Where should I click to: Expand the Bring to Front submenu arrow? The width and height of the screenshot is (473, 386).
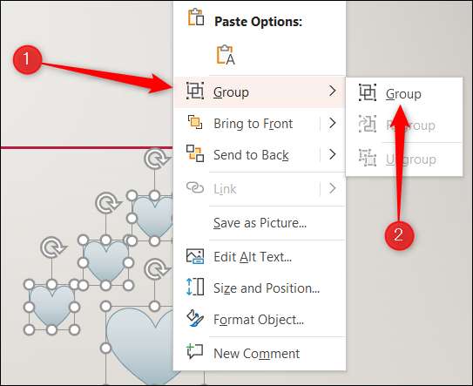tap(333, 123)
